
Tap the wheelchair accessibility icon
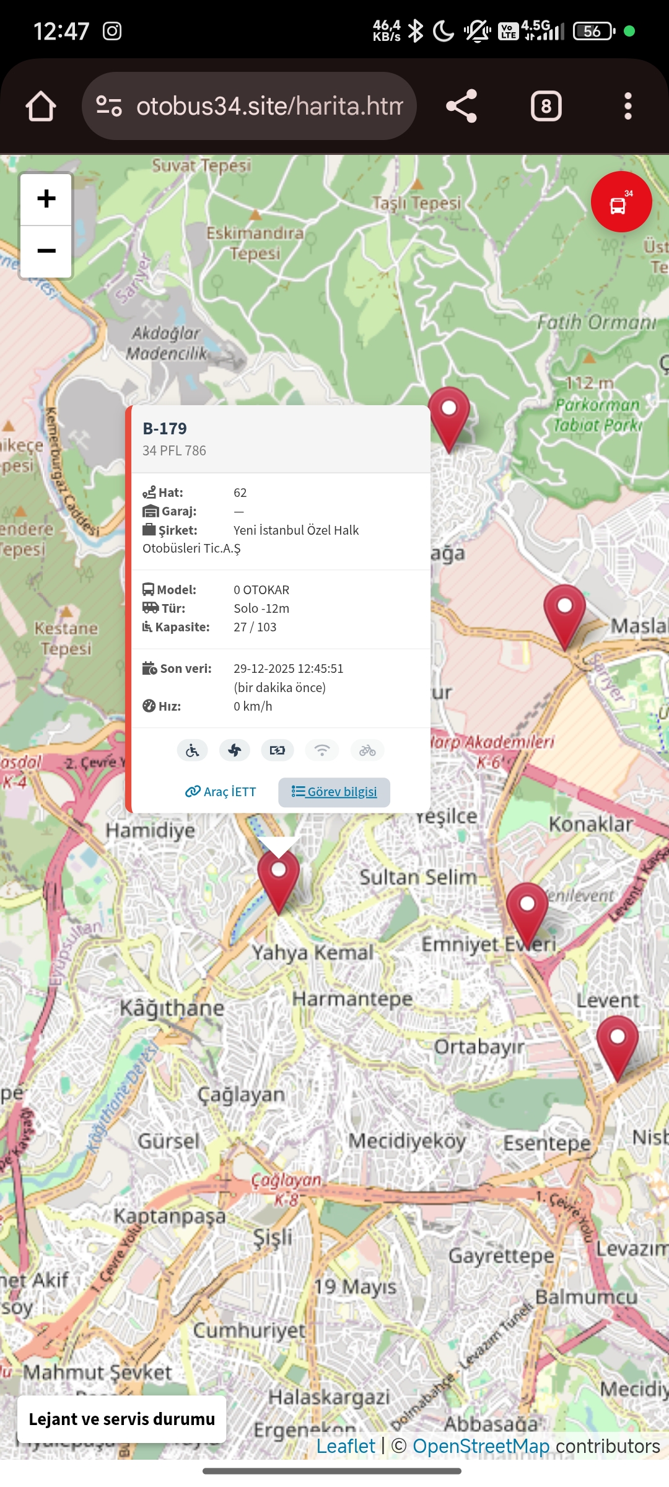(192, 750)
